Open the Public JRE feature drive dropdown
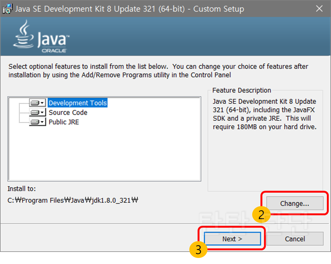Screen dimensions: 331x264 (x=38, y=122)
